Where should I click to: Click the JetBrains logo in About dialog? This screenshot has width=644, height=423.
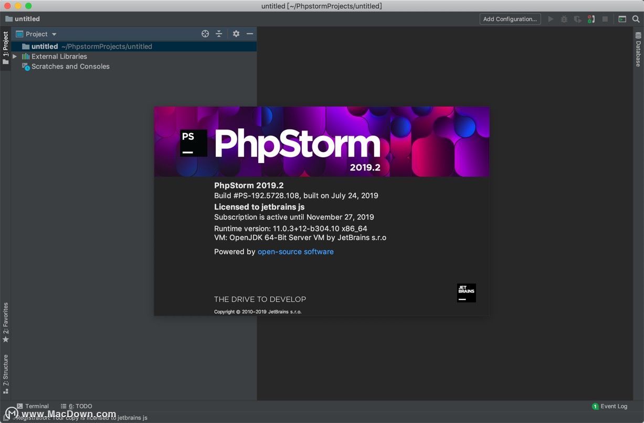(466, 292)
